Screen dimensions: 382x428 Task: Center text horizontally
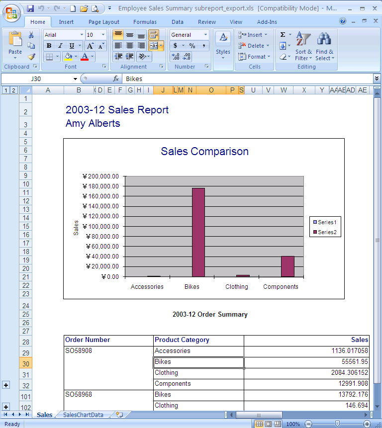click(x=130, y=46)
